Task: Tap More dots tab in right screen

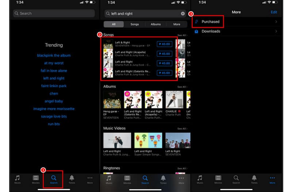Action: [x=272, y=179]
